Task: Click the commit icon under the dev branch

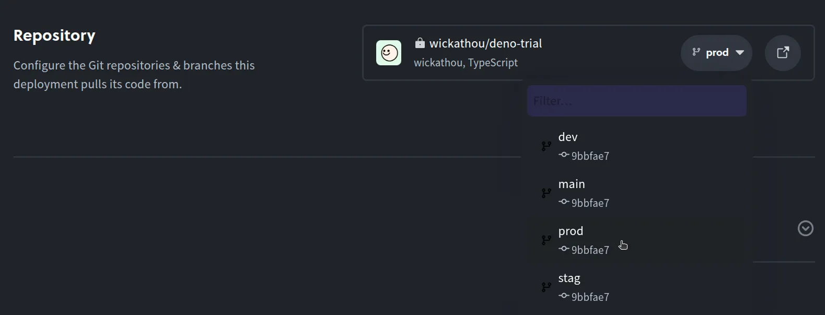Action: tap(564, 155)
